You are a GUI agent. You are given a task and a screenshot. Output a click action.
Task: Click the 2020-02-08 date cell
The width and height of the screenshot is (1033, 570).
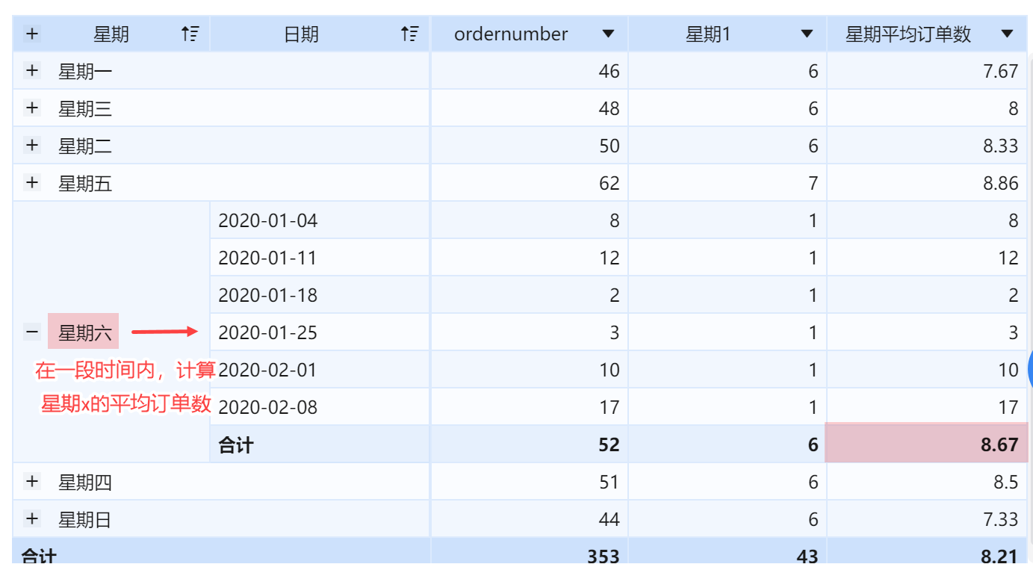267,407
